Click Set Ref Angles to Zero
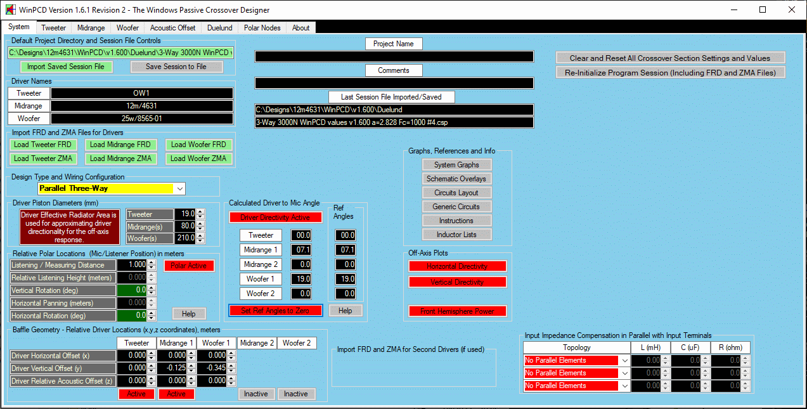This screenshot has height=409, width=807. [276, 311]
